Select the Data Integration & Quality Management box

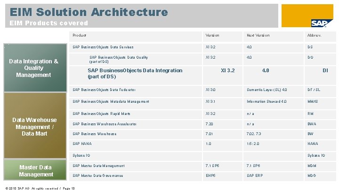click(33, 68)
